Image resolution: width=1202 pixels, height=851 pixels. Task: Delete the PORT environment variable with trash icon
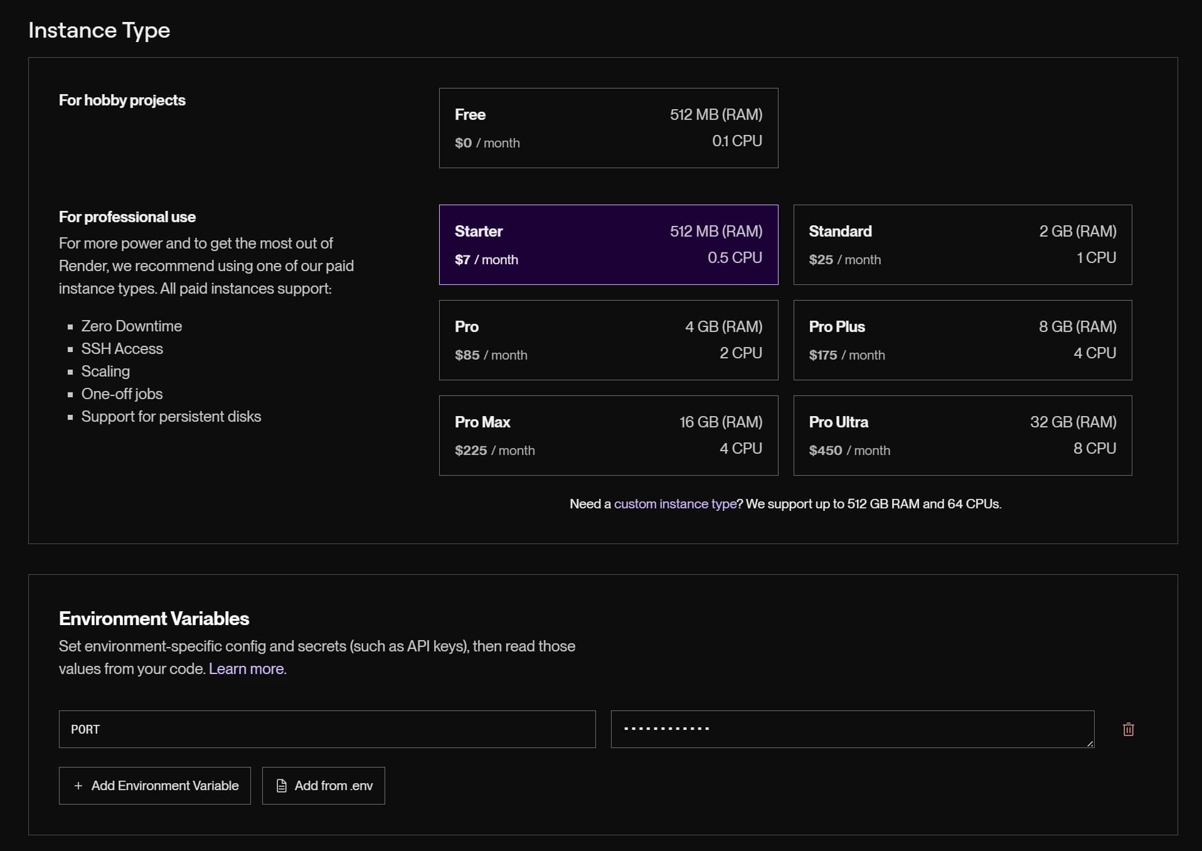(1128, 729)
